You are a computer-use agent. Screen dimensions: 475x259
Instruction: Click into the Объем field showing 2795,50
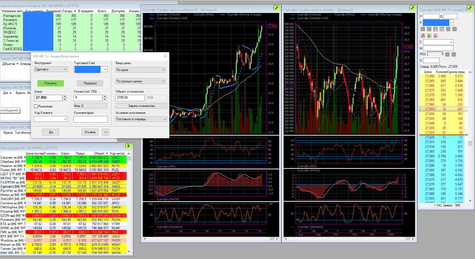pyautogui.click(x=130, y=98)
